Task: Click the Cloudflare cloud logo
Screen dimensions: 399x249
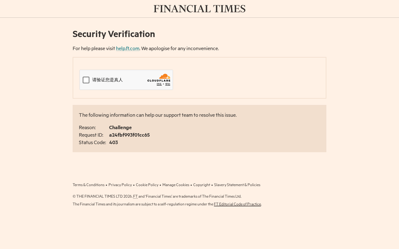Action: (x=165, y=77)
